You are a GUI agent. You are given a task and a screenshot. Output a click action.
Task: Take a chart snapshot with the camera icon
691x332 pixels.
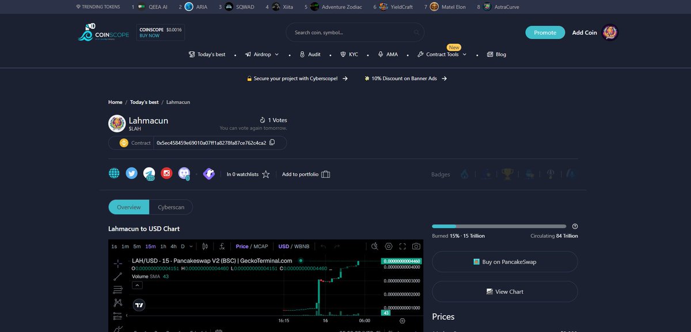(x=416, y=246)
